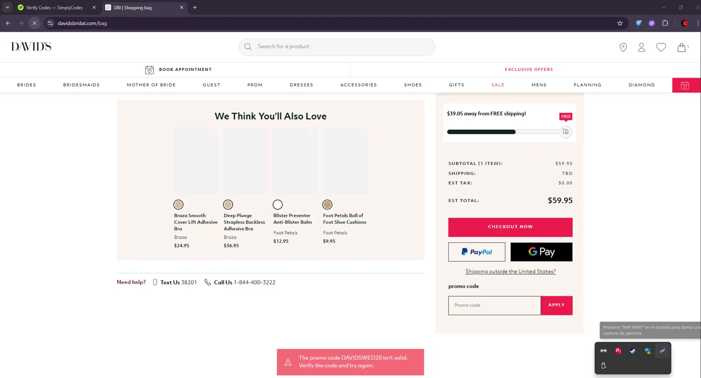The width and height of the screenshot is (701, 378).
Task: Pay with the Google Pay button
Action: (541, 252)
